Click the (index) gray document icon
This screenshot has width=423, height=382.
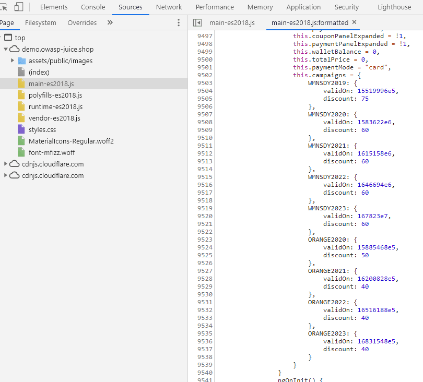pyautogui.click(x=21, y=72)
